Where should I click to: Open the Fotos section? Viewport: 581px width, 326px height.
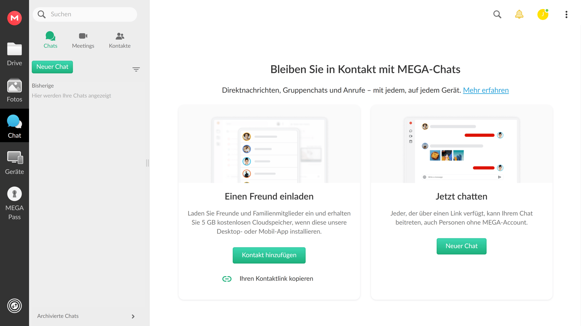(14, 91)
